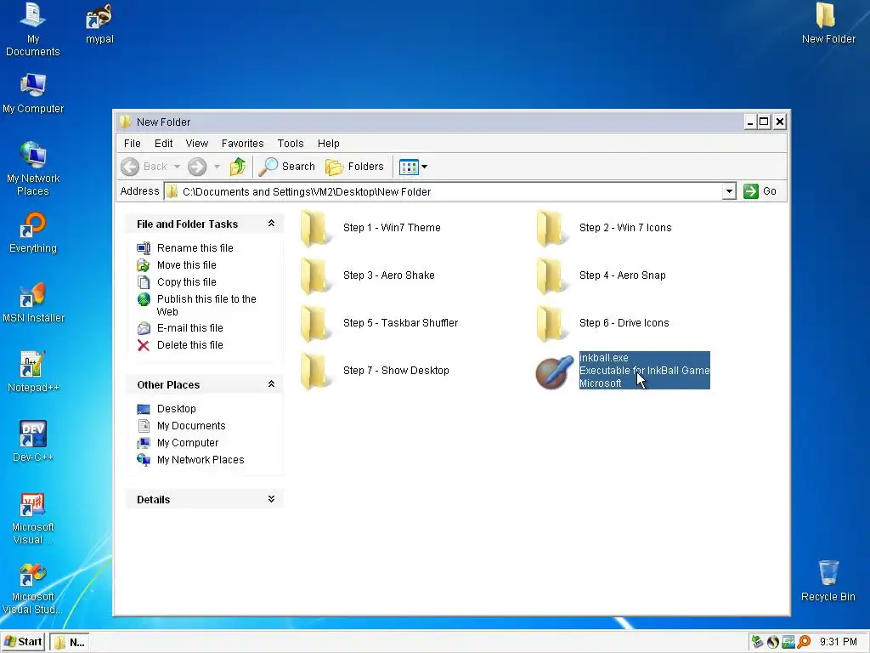The image size is (870, 653).
Task: Select the Notepad++ desktop shortcut
Action: (33, 372)
